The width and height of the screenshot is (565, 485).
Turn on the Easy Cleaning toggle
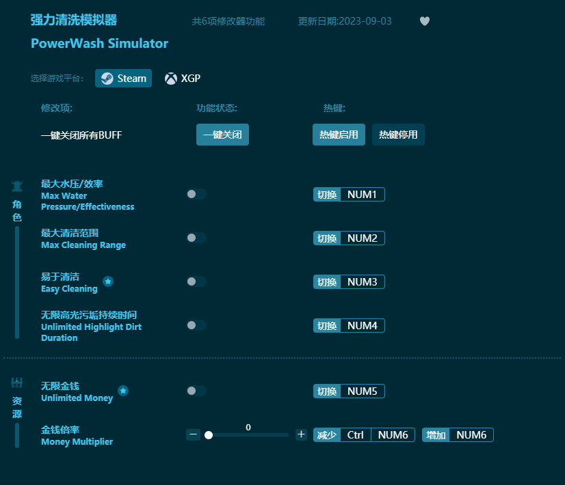196,281
